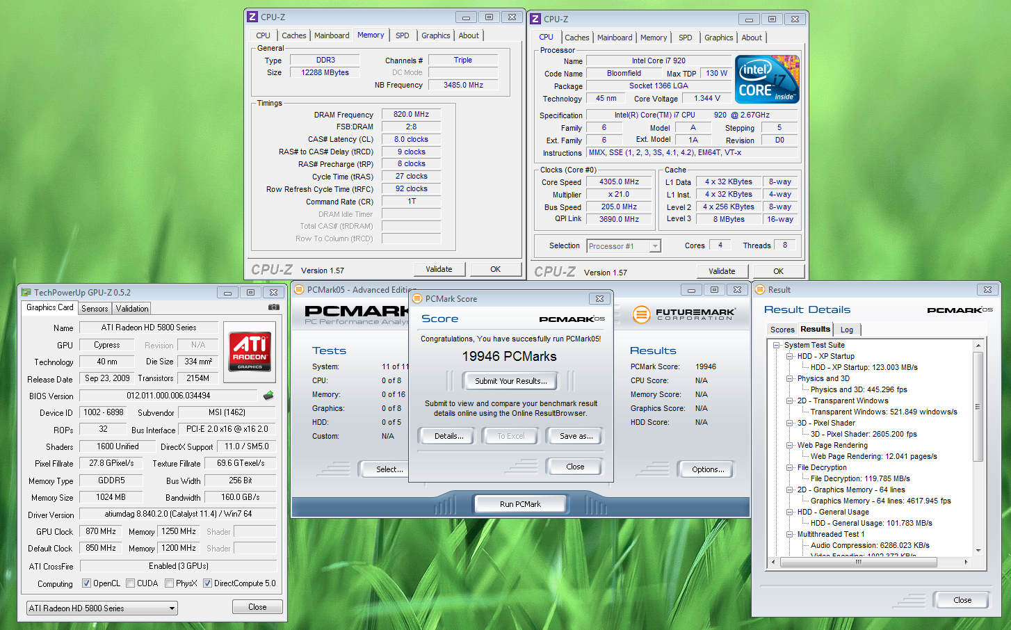Click the Result window title icon
Viewport: 1011px width, 630px height.
pos(760,289)
